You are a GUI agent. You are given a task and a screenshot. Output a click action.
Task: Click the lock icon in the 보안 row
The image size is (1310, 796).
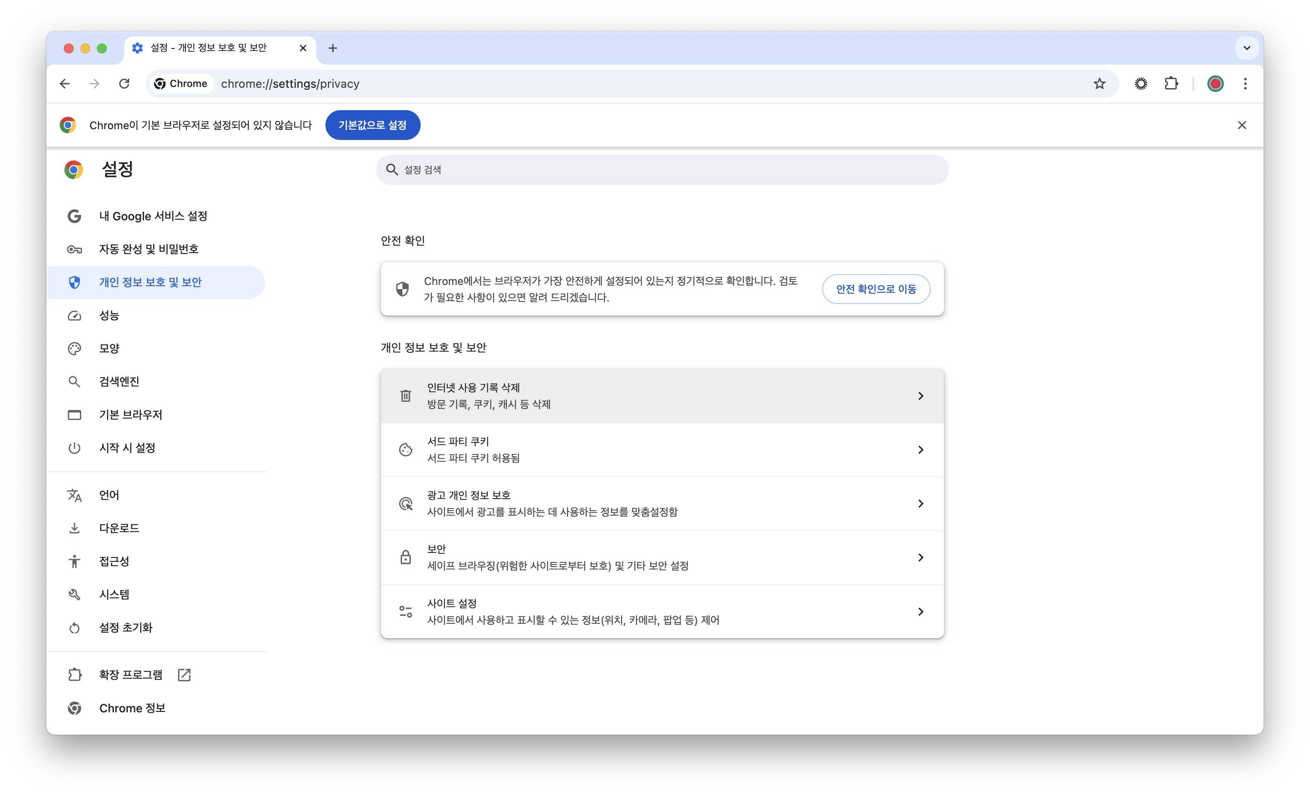(406, 557)
